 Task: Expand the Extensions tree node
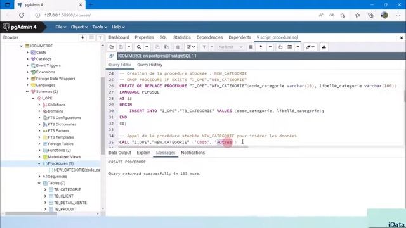[x=27, y=72]
